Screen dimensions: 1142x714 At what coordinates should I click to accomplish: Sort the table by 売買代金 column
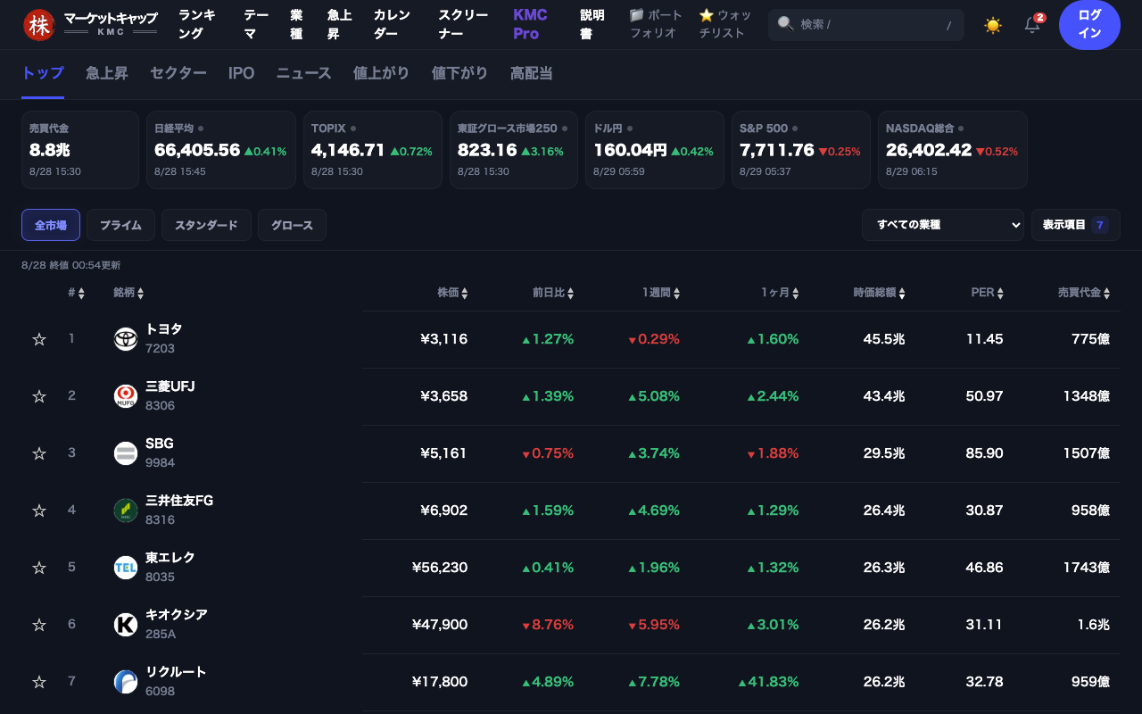coord(1085,293)
